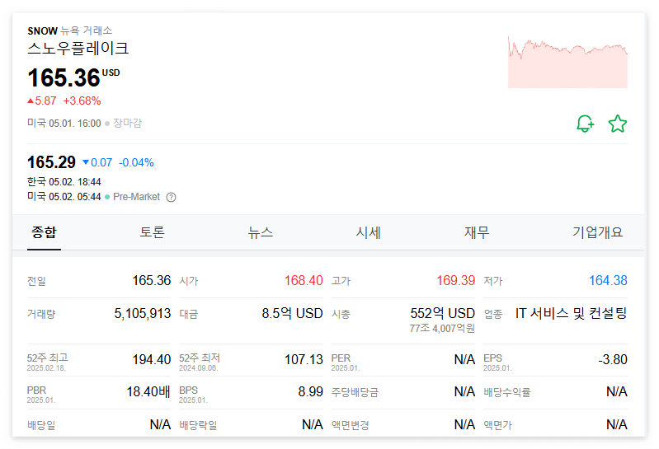
Task: Click the 액면변경 label
Action: click(x=351, y=425)
